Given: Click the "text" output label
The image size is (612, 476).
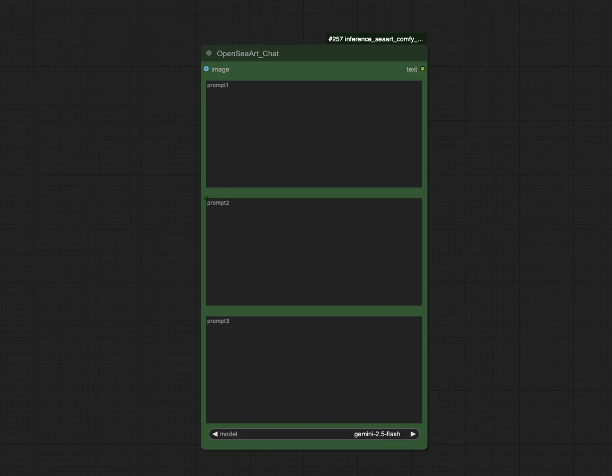Looking at the screenshot, I should [x=411, y=69].
